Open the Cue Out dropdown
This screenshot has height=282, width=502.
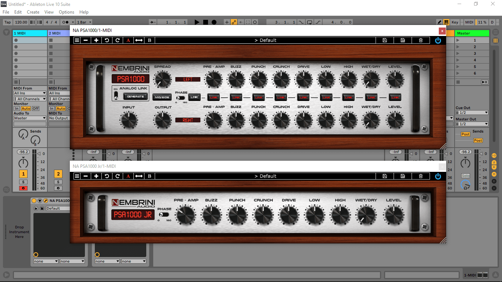click(x=472, y=113)
